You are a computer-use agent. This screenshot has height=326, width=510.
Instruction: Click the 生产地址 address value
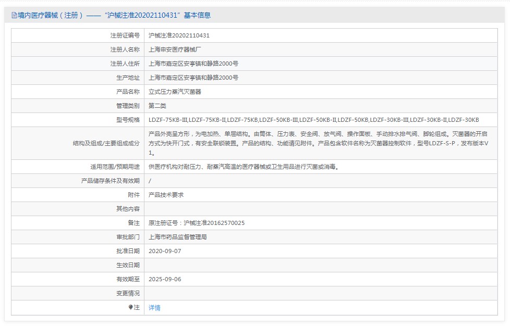click(193, 78)
